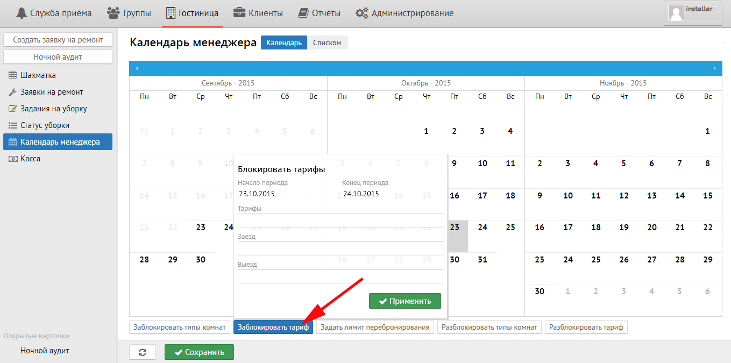Click the calendar icon for Календарь менеджера
Image resolution: width=731 pixels, height=363 pixels.
(12, 142)
